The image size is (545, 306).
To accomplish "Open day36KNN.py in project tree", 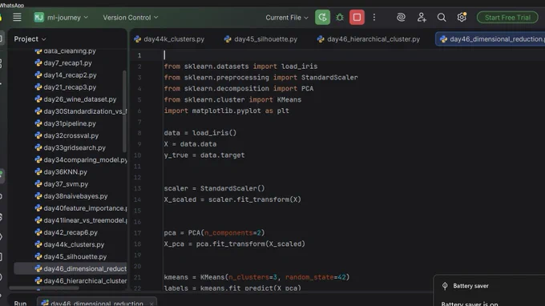I will click(66, 172).
